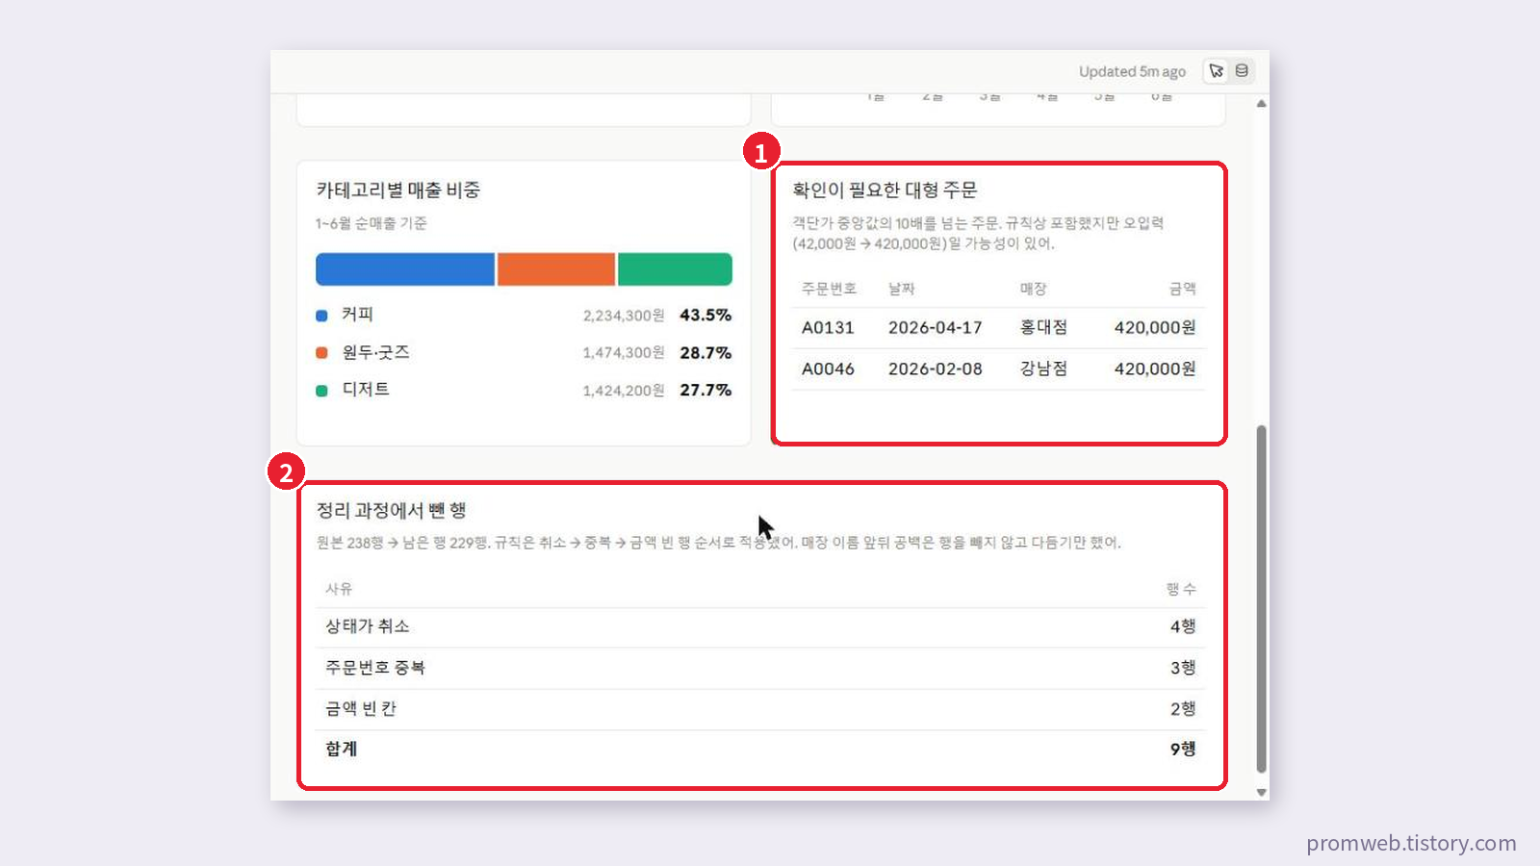Click the orange 원두·굿즈 bar segment

556,269
